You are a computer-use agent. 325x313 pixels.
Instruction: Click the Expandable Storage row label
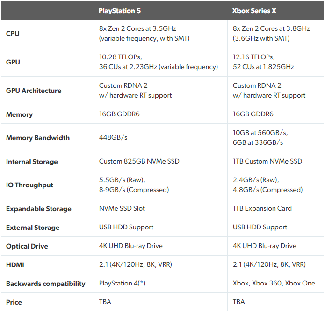click(39, 209)
